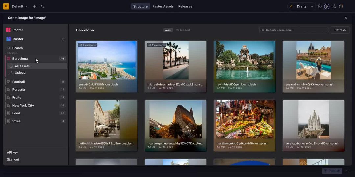Click the Sign out link
The width and height of the screenshot is (355, 177).
click(13, 159)
